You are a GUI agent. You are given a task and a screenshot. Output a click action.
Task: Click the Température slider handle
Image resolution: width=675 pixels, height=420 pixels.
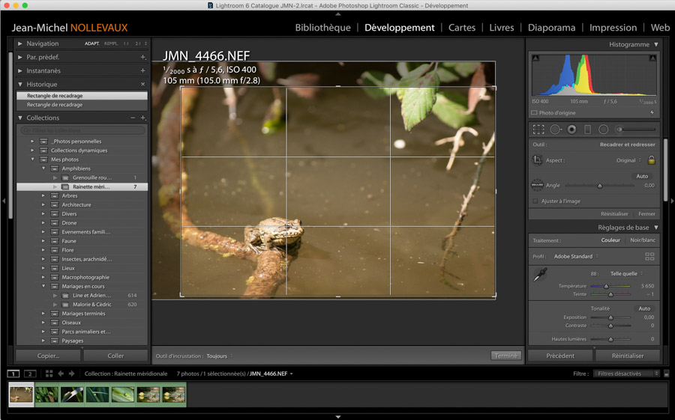pos(606,286)
